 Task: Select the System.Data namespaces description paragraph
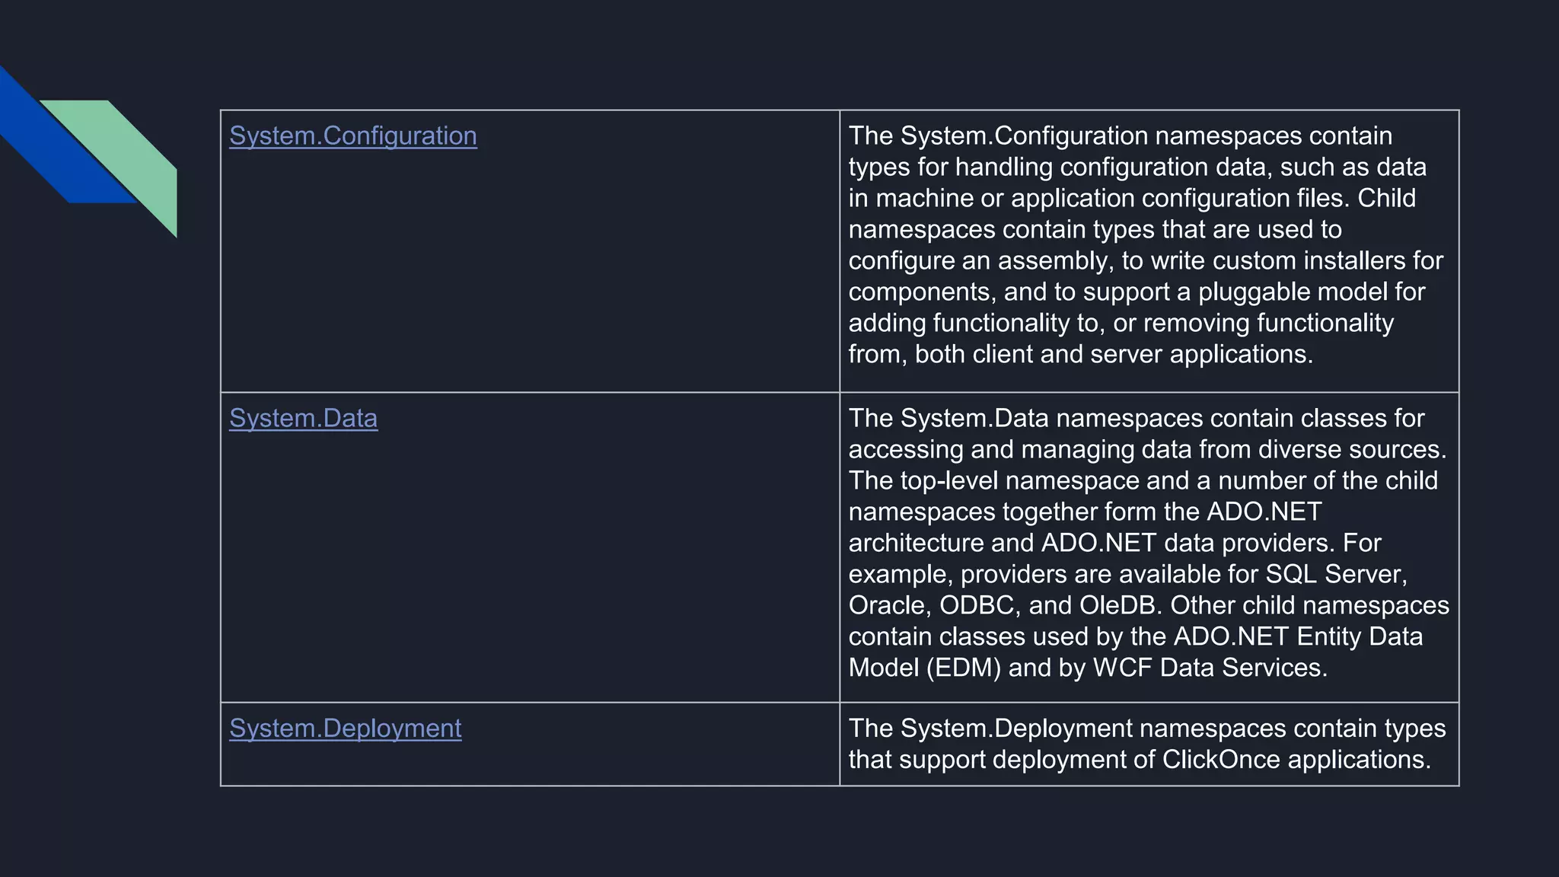point(1149,543)
